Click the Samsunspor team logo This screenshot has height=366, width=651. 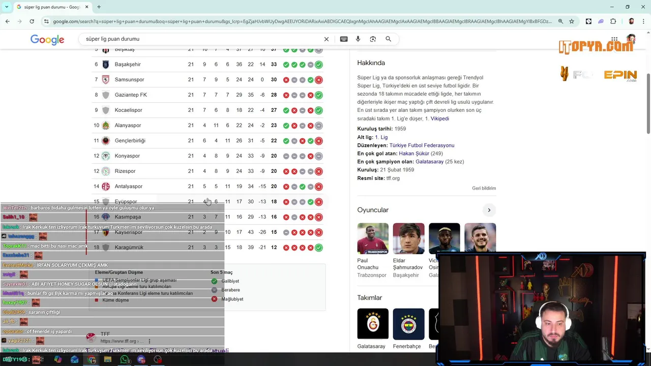click(106, 80)
